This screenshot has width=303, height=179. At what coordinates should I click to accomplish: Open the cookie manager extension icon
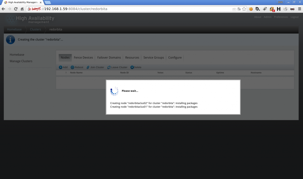coord(251,9)
